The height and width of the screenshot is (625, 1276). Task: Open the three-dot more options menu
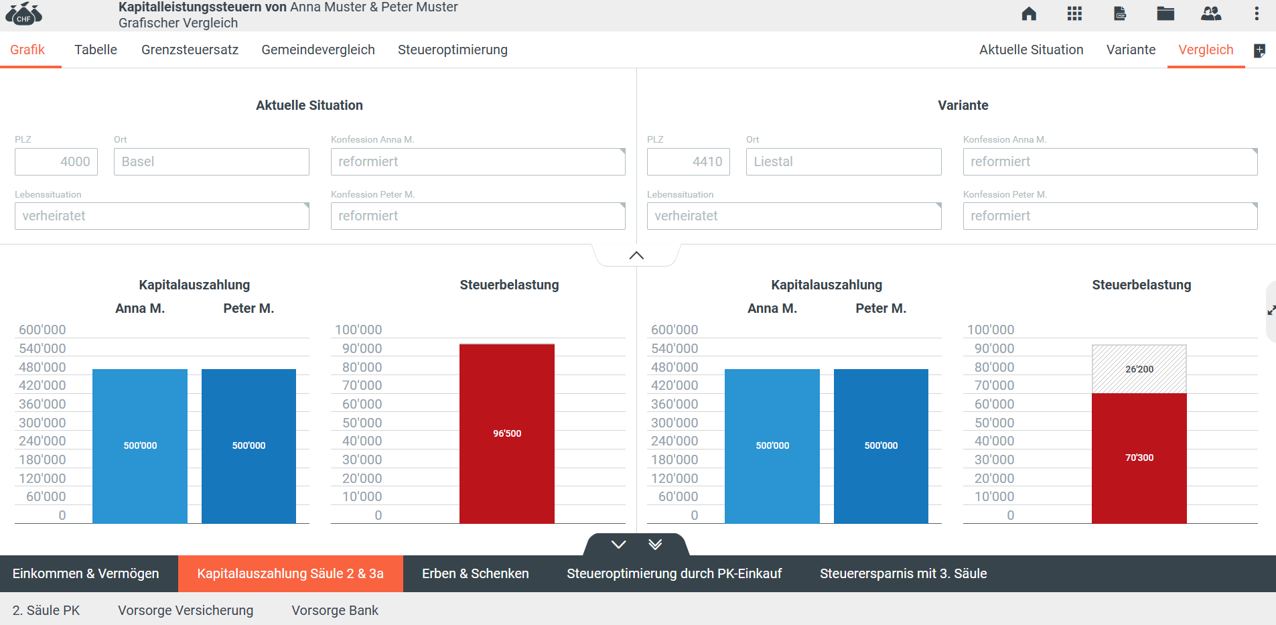1257,13
